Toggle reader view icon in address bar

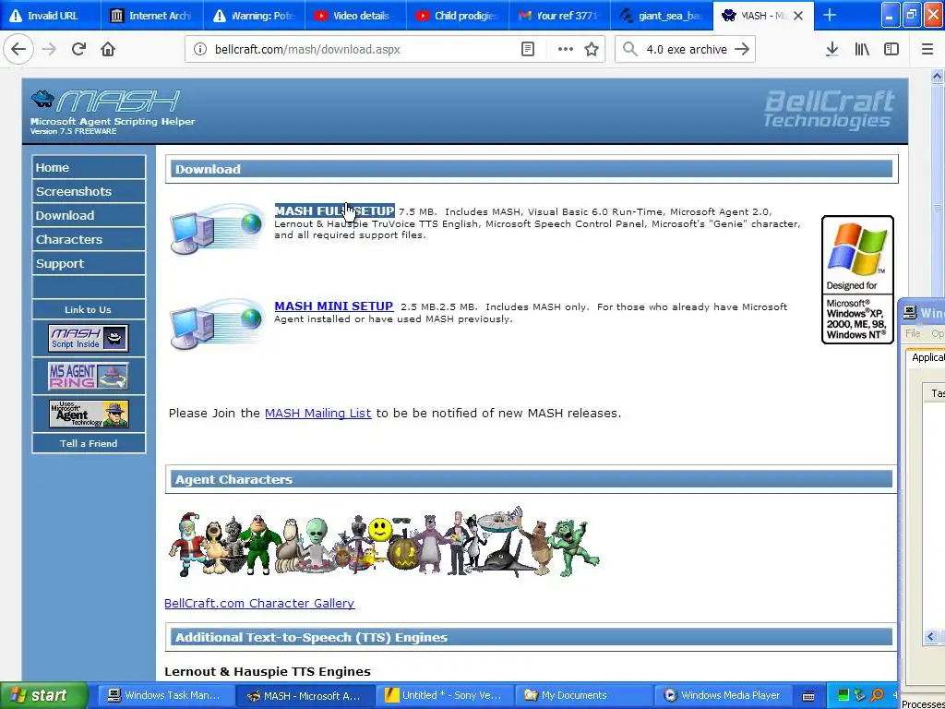click(527, 50)
